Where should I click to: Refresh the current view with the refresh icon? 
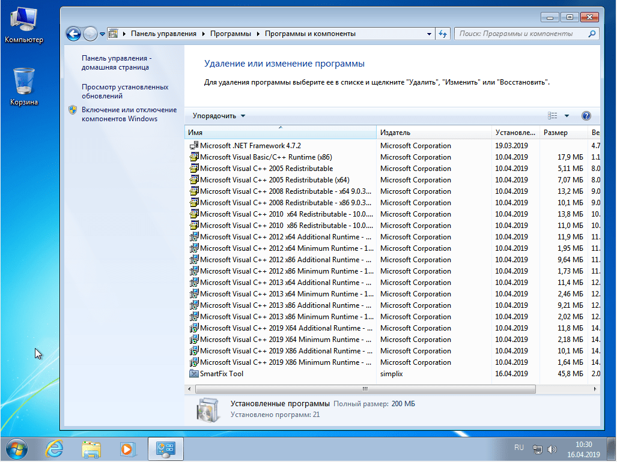click(443, 34)
